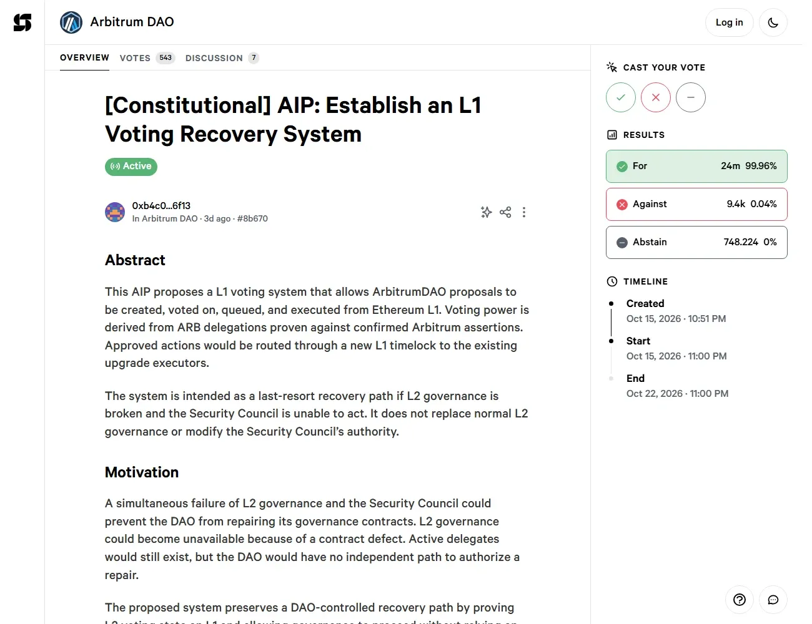Click the red X icon in Against row
Viewport: 812px width, 624px height.
pos(622,205)
